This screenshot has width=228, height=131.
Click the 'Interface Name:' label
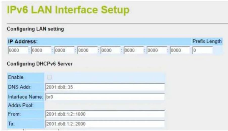point(26,97)
